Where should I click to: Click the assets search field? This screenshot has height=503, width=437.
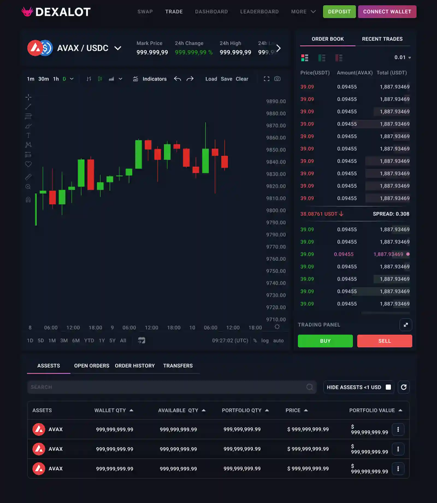tap(167, 387)
